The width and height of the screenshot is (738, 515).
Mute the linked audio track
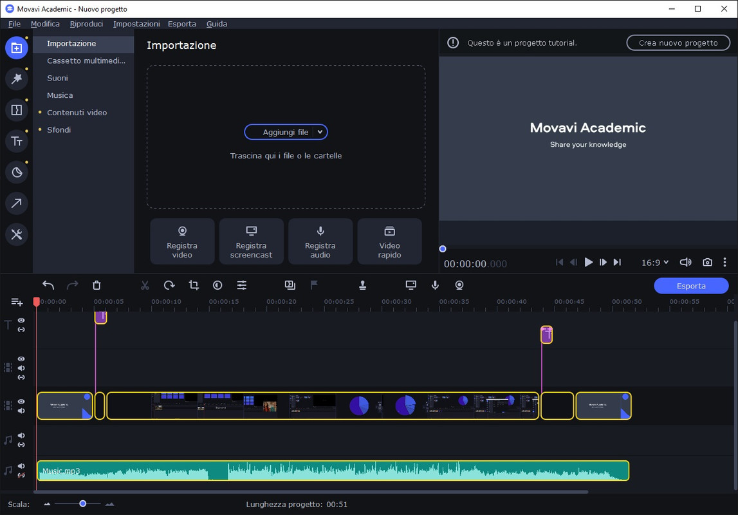[21, 435]
